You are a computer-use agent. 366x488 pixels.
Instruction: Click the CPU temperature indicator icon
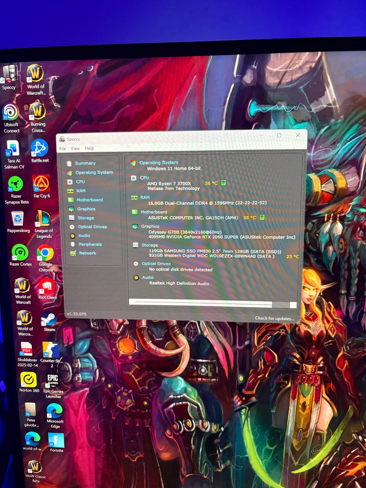click(224, 183)
